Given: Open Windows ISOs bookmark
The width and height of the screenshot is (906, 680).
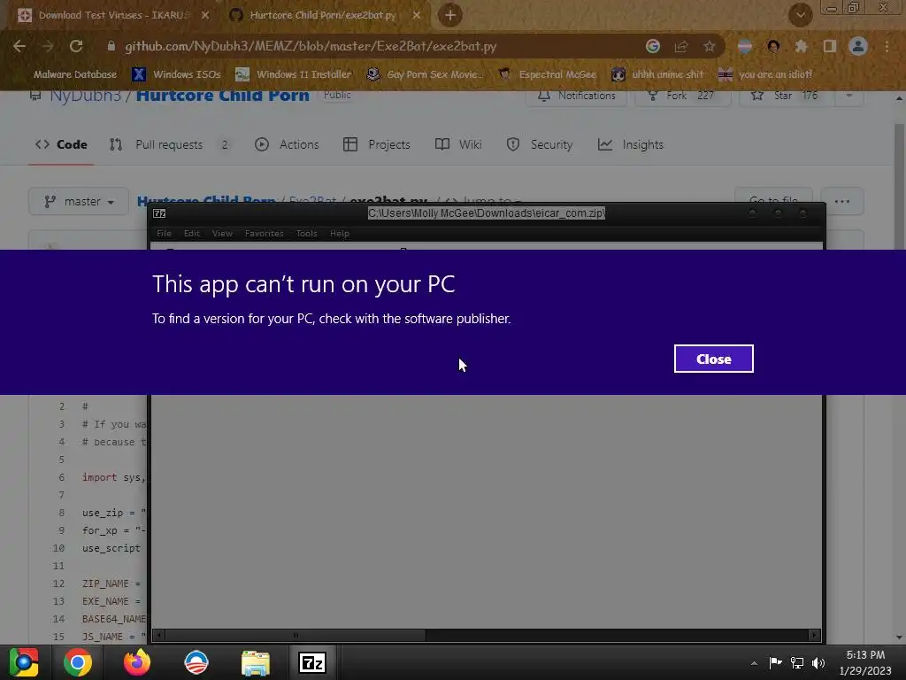Looking at the screenshot, I should [176, 74].
